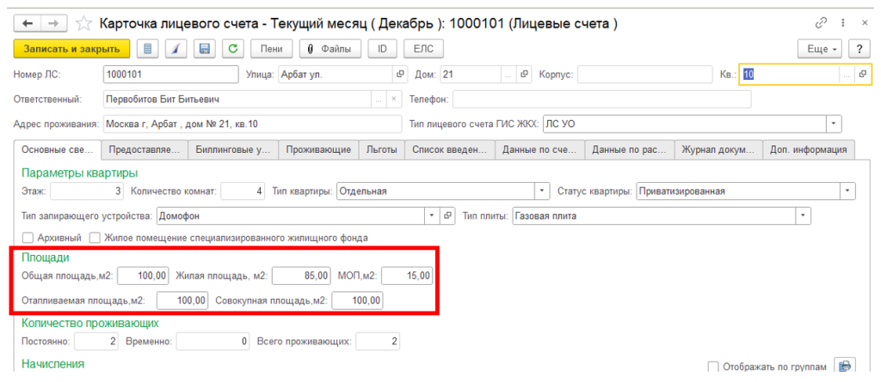Expand the Тип плиты dropdown
Viewport: 881px width, 382px height.
[x=804, y=215]
